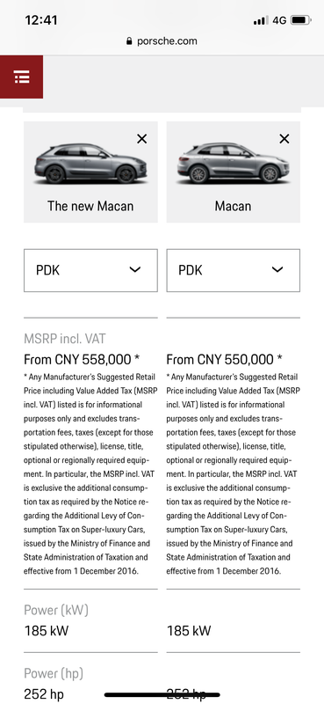Tap the lock icon beside porsche.com
This screenshot has height=704, width=324.
(x=129, y=41)
